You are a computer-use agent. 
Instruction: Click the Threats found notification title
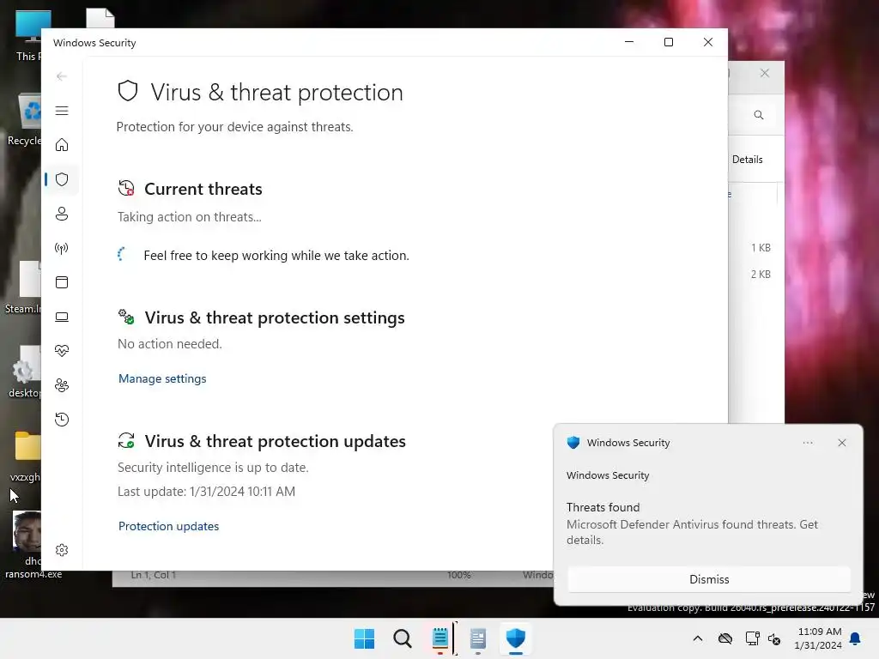[603, 507]
